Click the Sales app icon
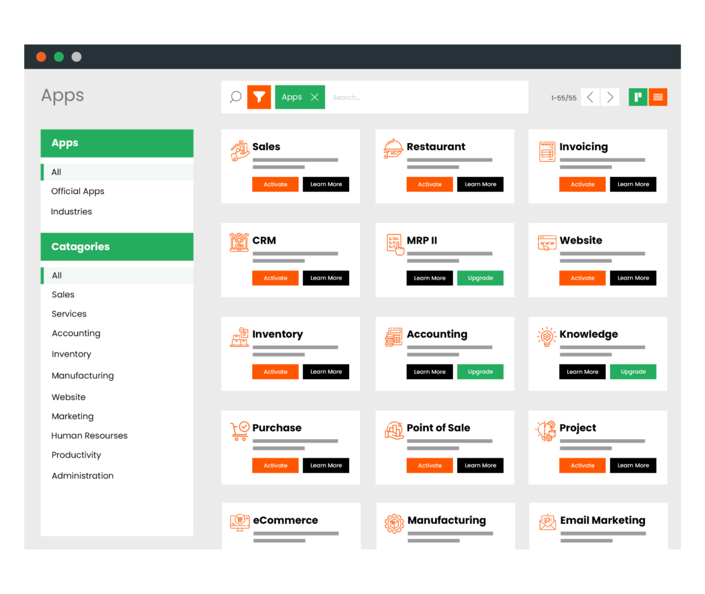 tap(240, 151)
